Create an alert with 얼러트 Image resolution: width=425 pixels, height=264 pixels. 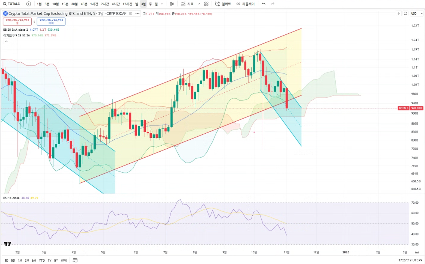click(223, 4)
